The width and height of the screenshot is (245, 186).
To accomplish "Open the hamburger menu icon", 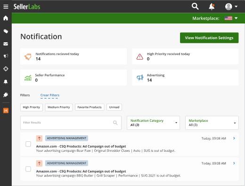I will [6, 7].
